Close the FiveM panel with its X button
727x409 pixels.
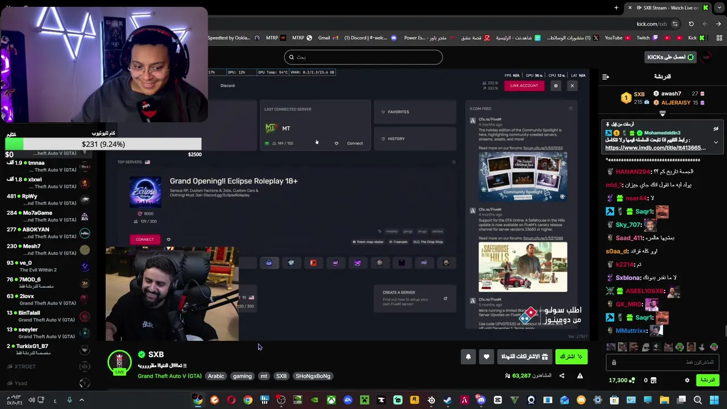tap(572, 86)
